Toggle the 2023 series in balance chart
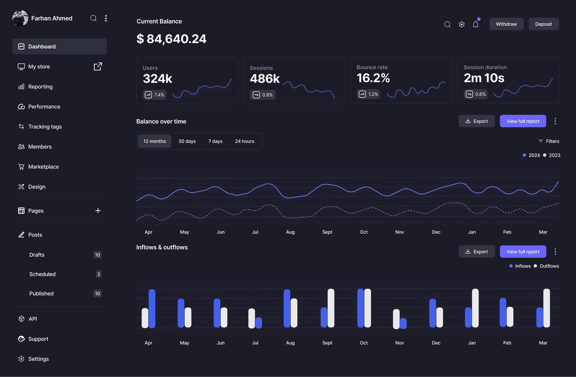 tap(549, 155)
